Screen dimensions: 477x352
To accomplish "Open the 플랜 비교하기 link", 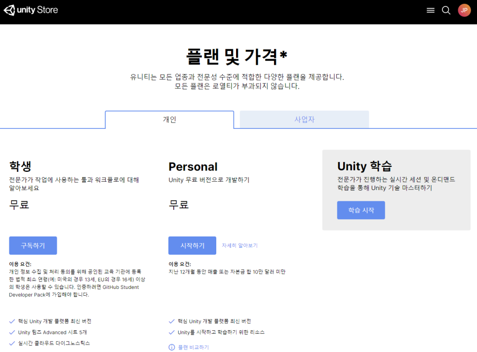I will click(x=194, y=347).
